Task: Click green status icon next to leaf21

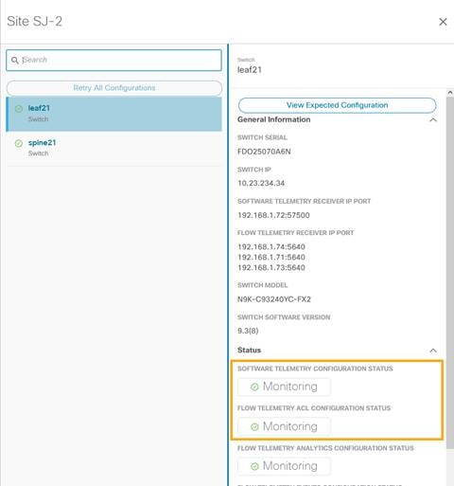Action: click(19, 109)
